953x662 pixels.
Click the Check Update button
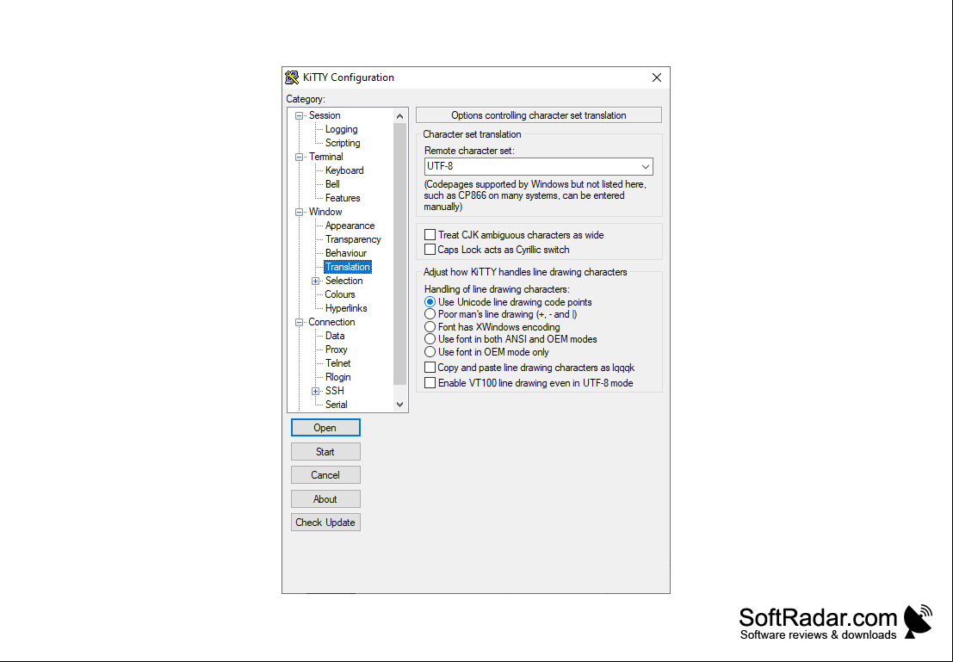coord(325,523)
